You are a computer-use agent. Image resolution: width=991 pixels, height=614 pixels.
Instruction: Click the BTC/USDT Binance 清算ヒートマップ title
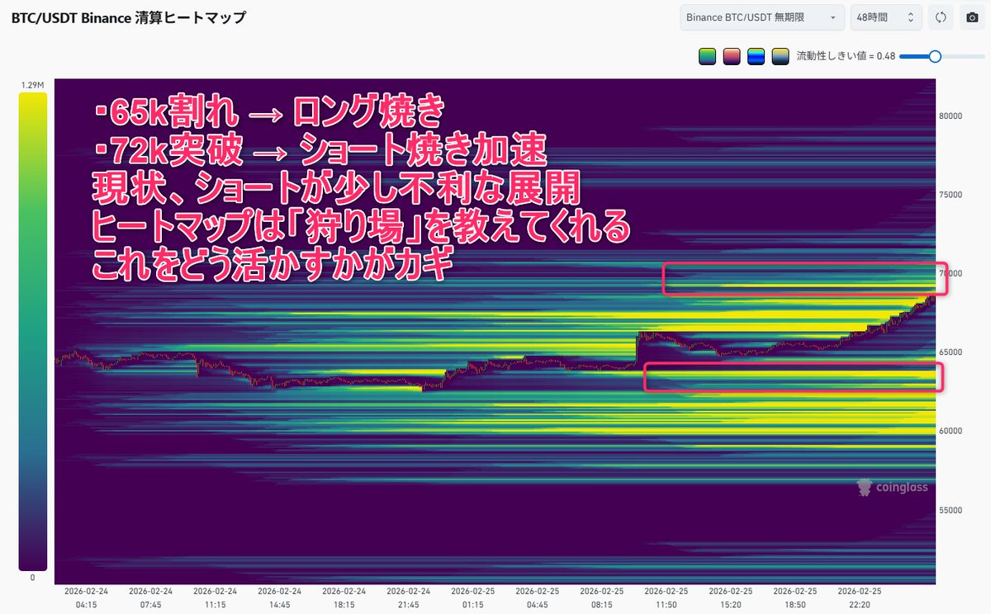tap(129, 17)
